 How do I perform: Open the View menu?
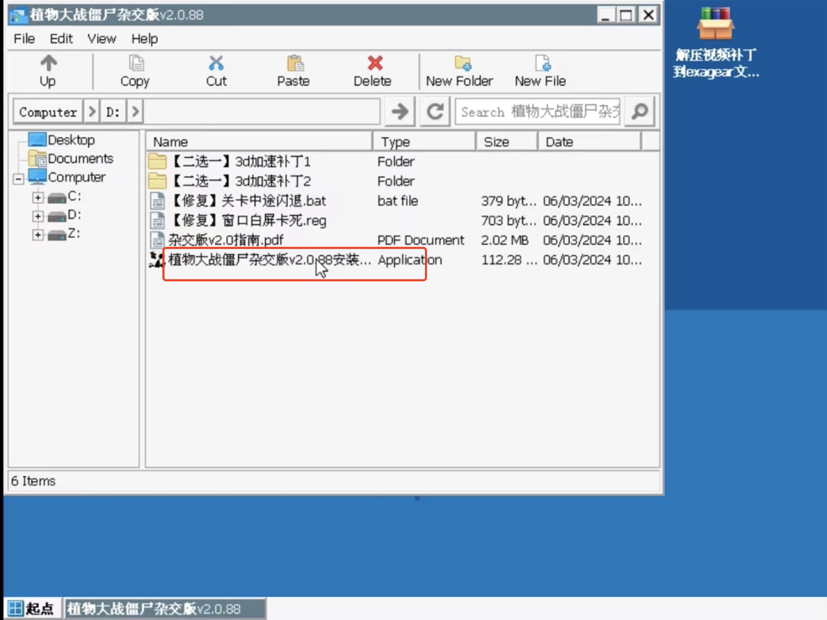click(101, 38)
